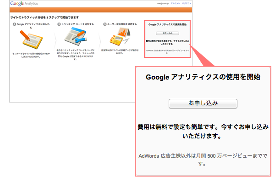Image resolution: width=275 pixels, height=177 pixels.
Task: Click the 費用は無料で設定も簡単です text in the enlarged callout
Action: [203, 131]
